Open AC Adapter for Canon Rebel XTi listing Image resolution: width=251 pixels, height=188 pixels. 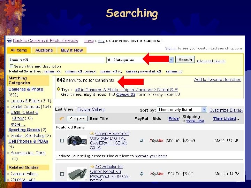click(x=109, y=173)
